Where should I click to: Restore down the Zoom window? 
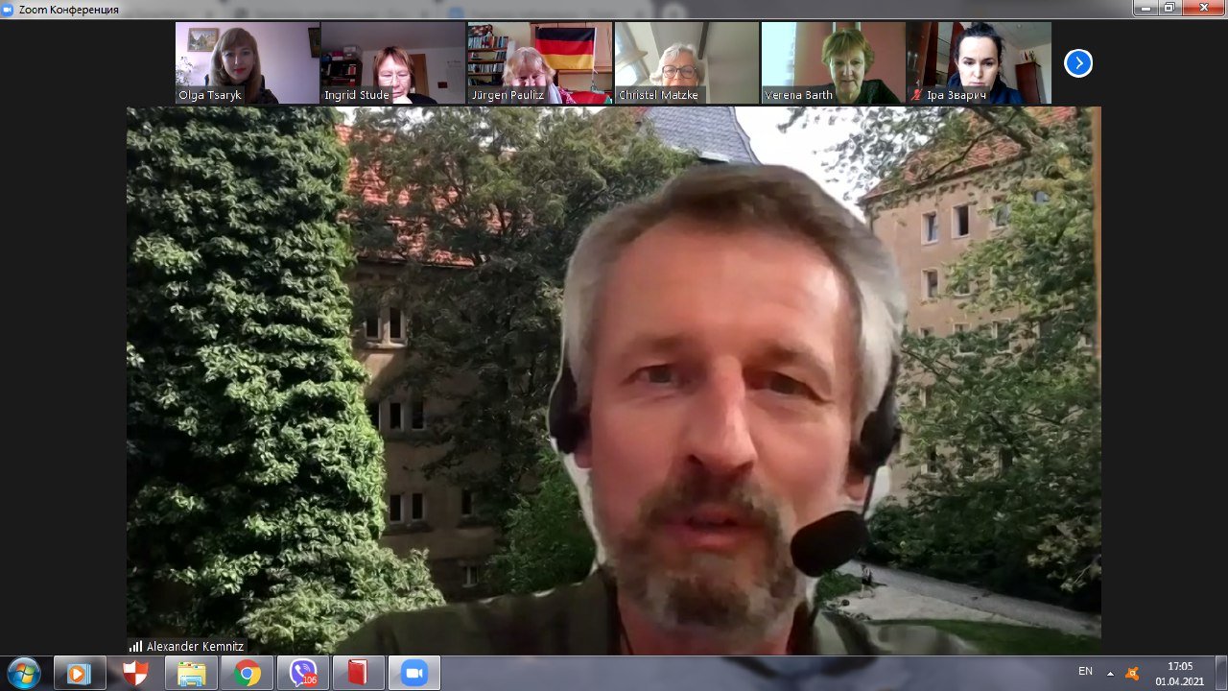(x=1169, y=8)
